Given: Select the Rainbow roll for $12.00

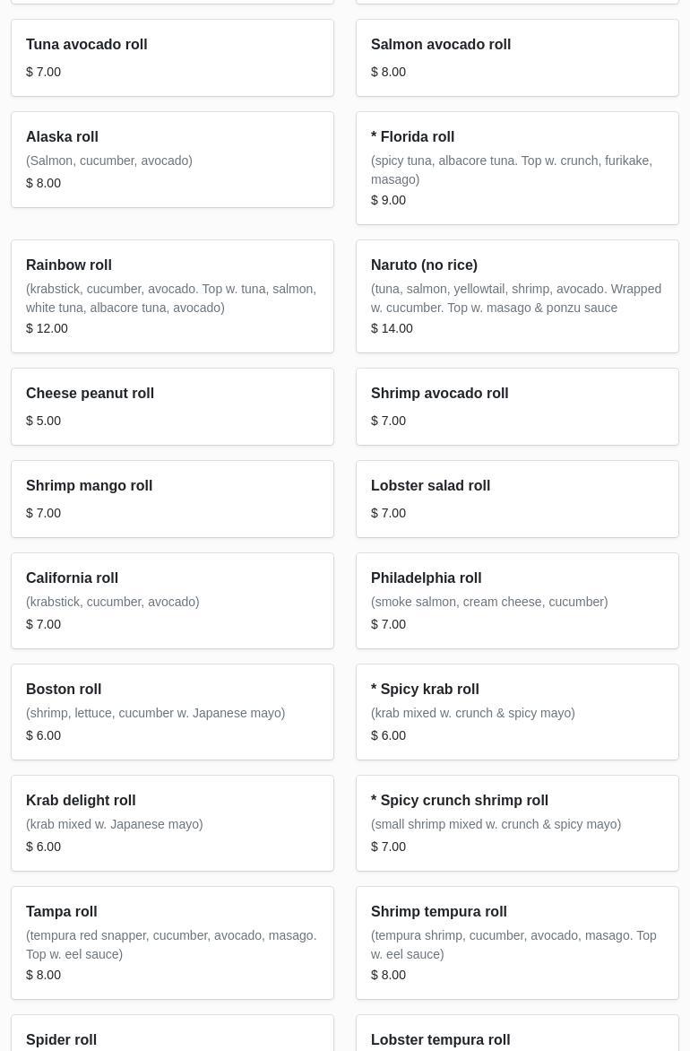Looking at the screenshot, I should pyautogui.click(x=172, y=296).
